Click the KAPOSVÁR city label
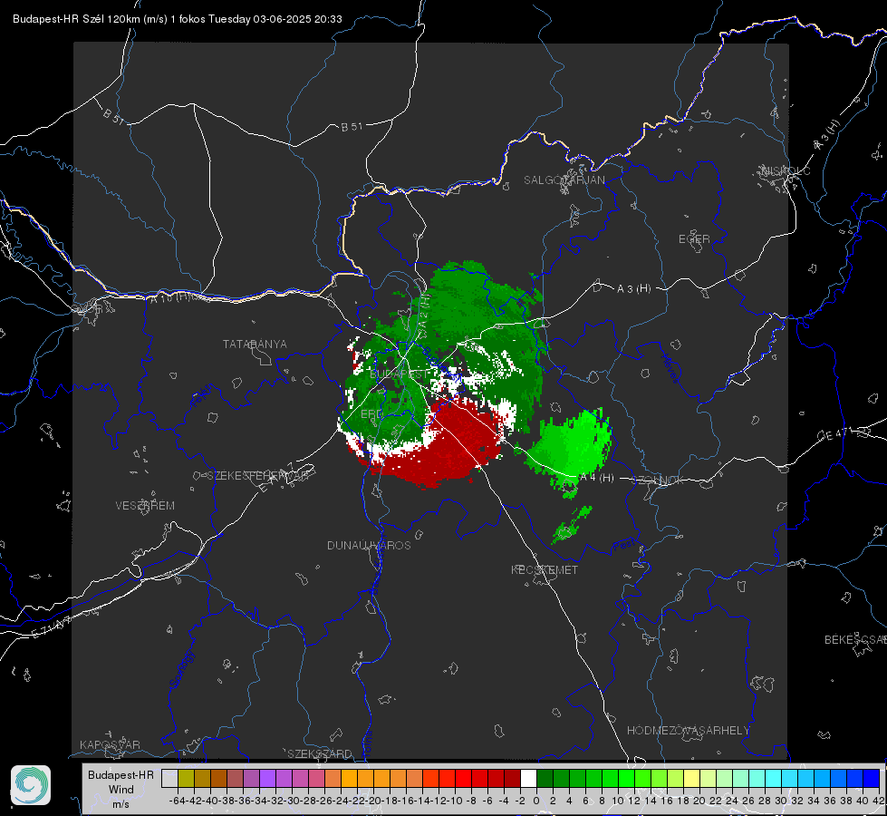 (x=110, y=744)
